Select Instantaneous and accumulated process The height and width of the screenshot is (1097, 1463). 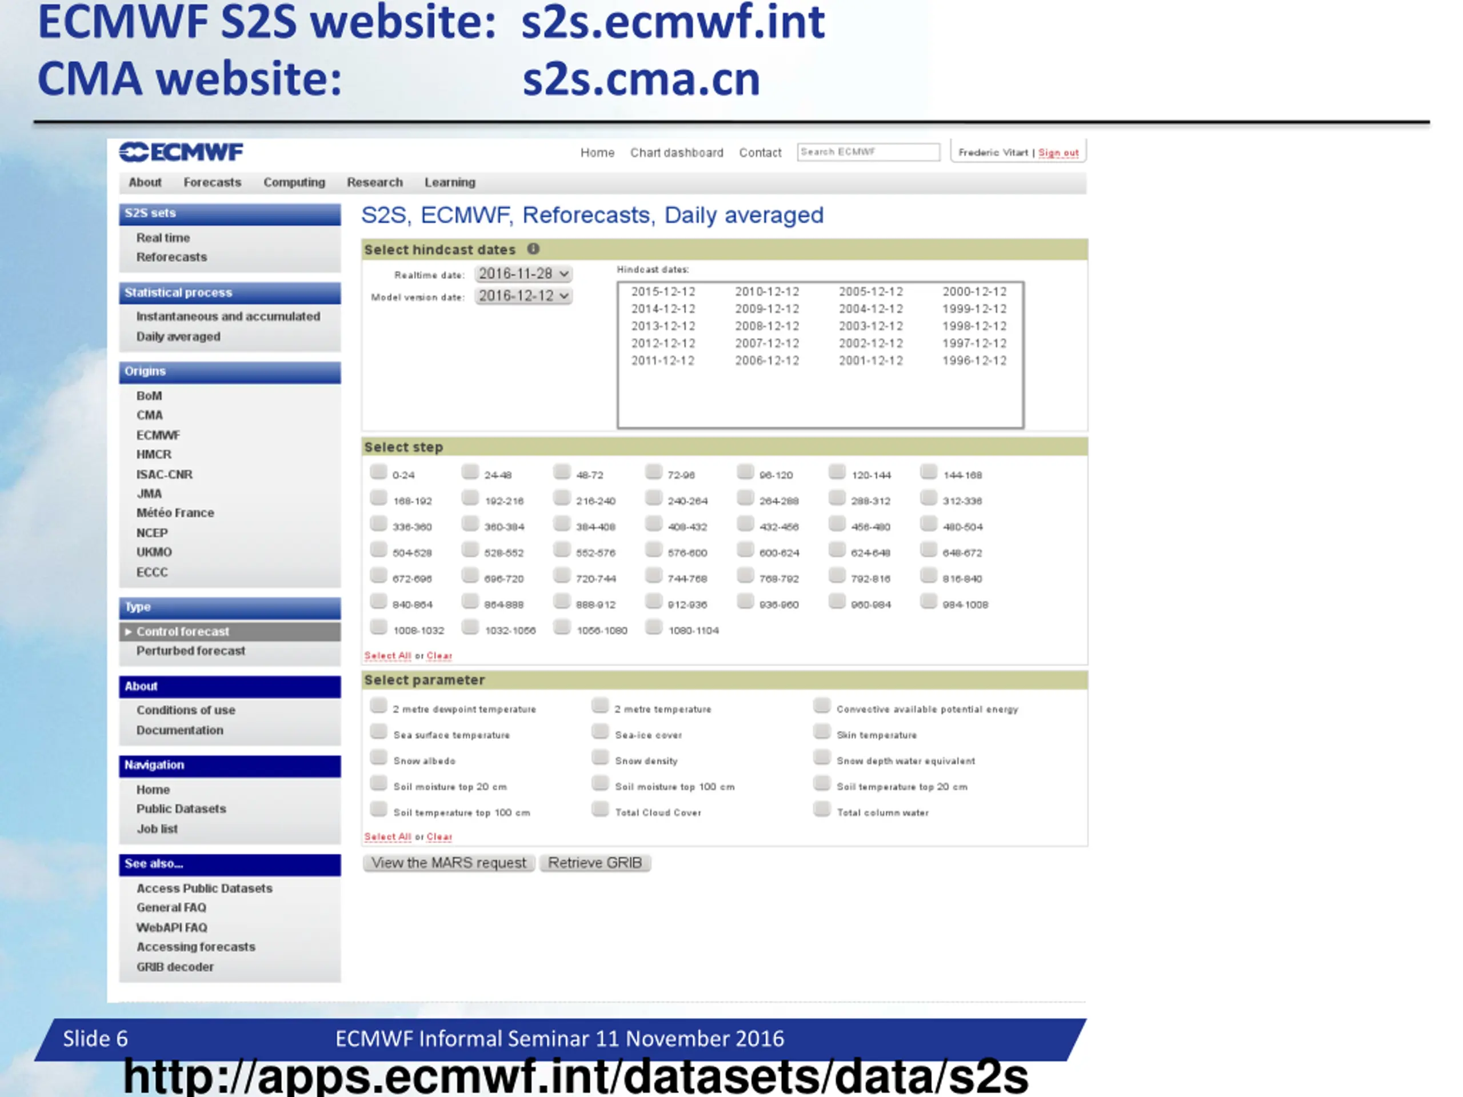[x=228, y=317]
